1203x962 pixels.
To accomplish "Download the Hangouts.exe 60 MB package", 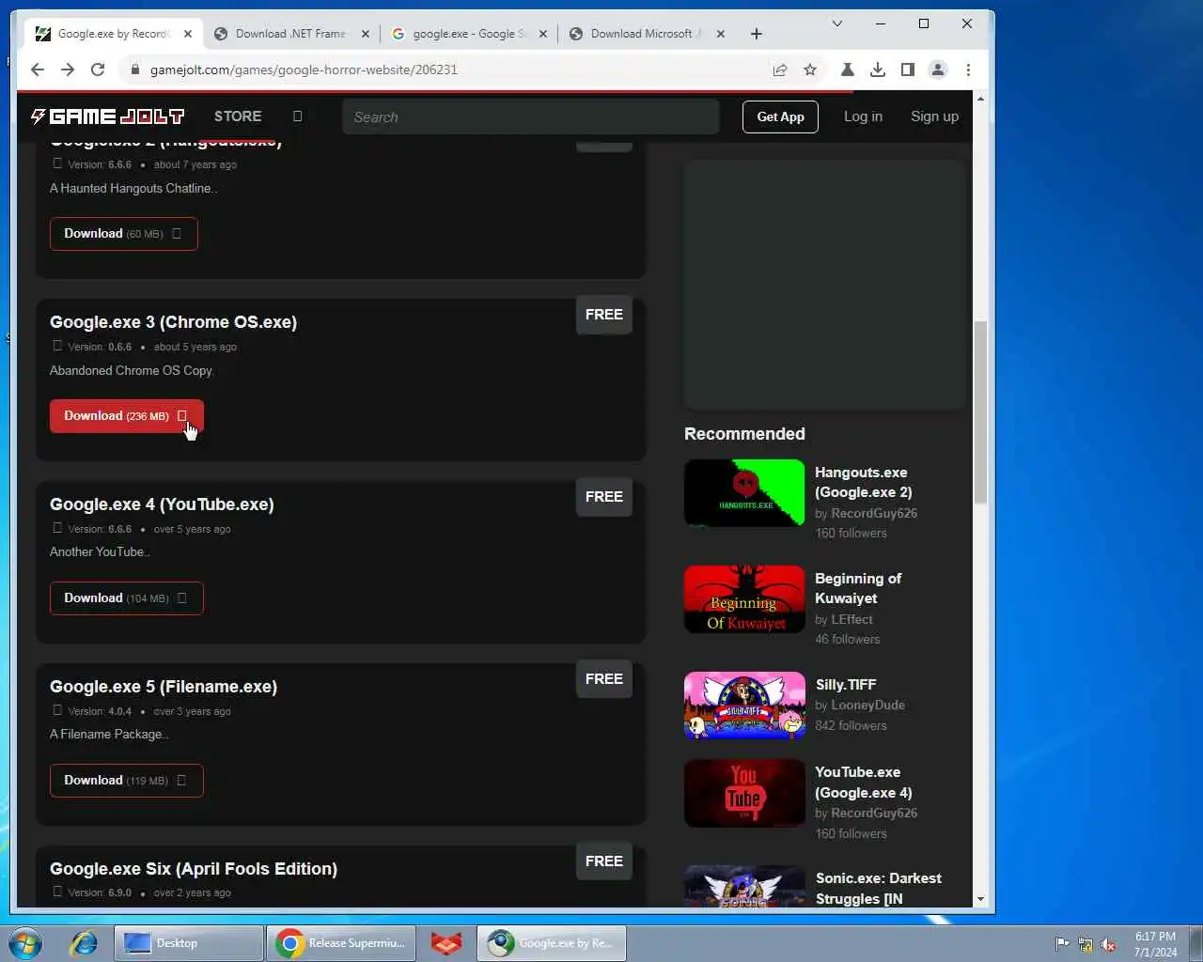I will click(123, 234).
